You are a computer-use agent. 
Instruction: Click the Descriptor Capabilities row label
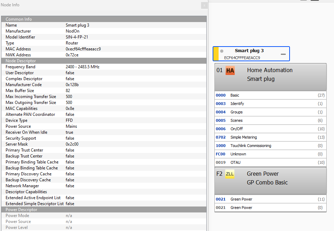26,192
